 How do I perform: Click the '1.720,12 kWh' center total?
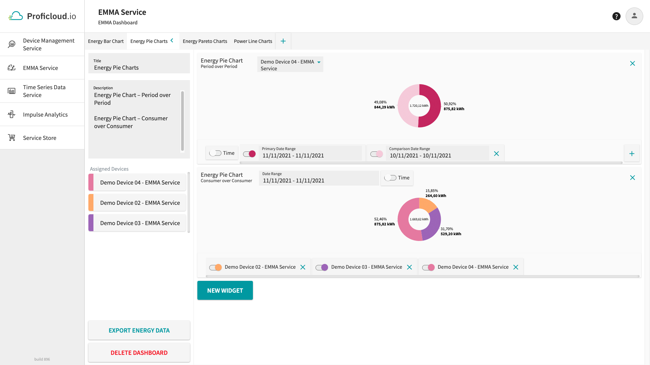tap(419, 106)
